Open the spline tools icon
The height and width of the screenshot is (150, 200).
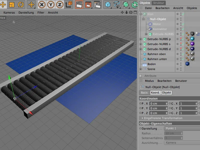(x=117, y=4)
